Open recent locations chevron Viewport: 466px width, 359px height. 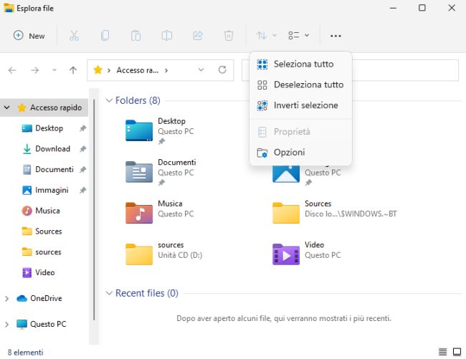pos(54,70)
